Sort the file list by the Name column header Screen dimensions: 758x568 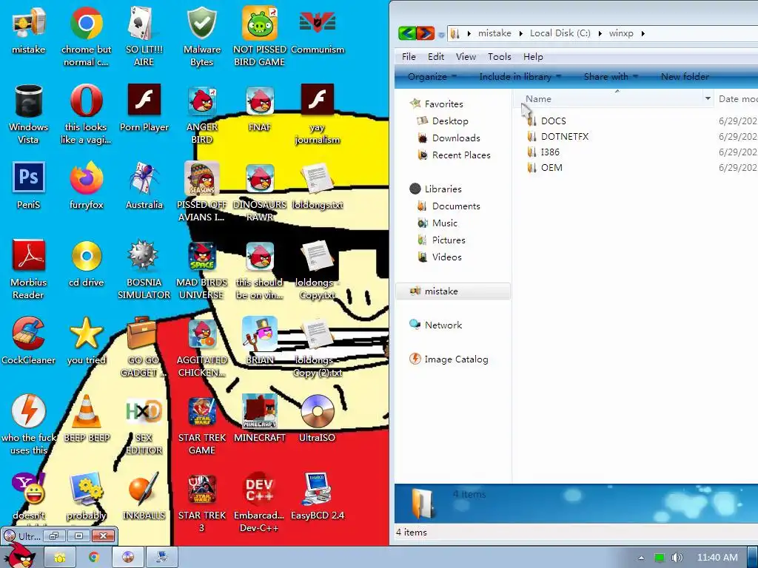point(611,98)
